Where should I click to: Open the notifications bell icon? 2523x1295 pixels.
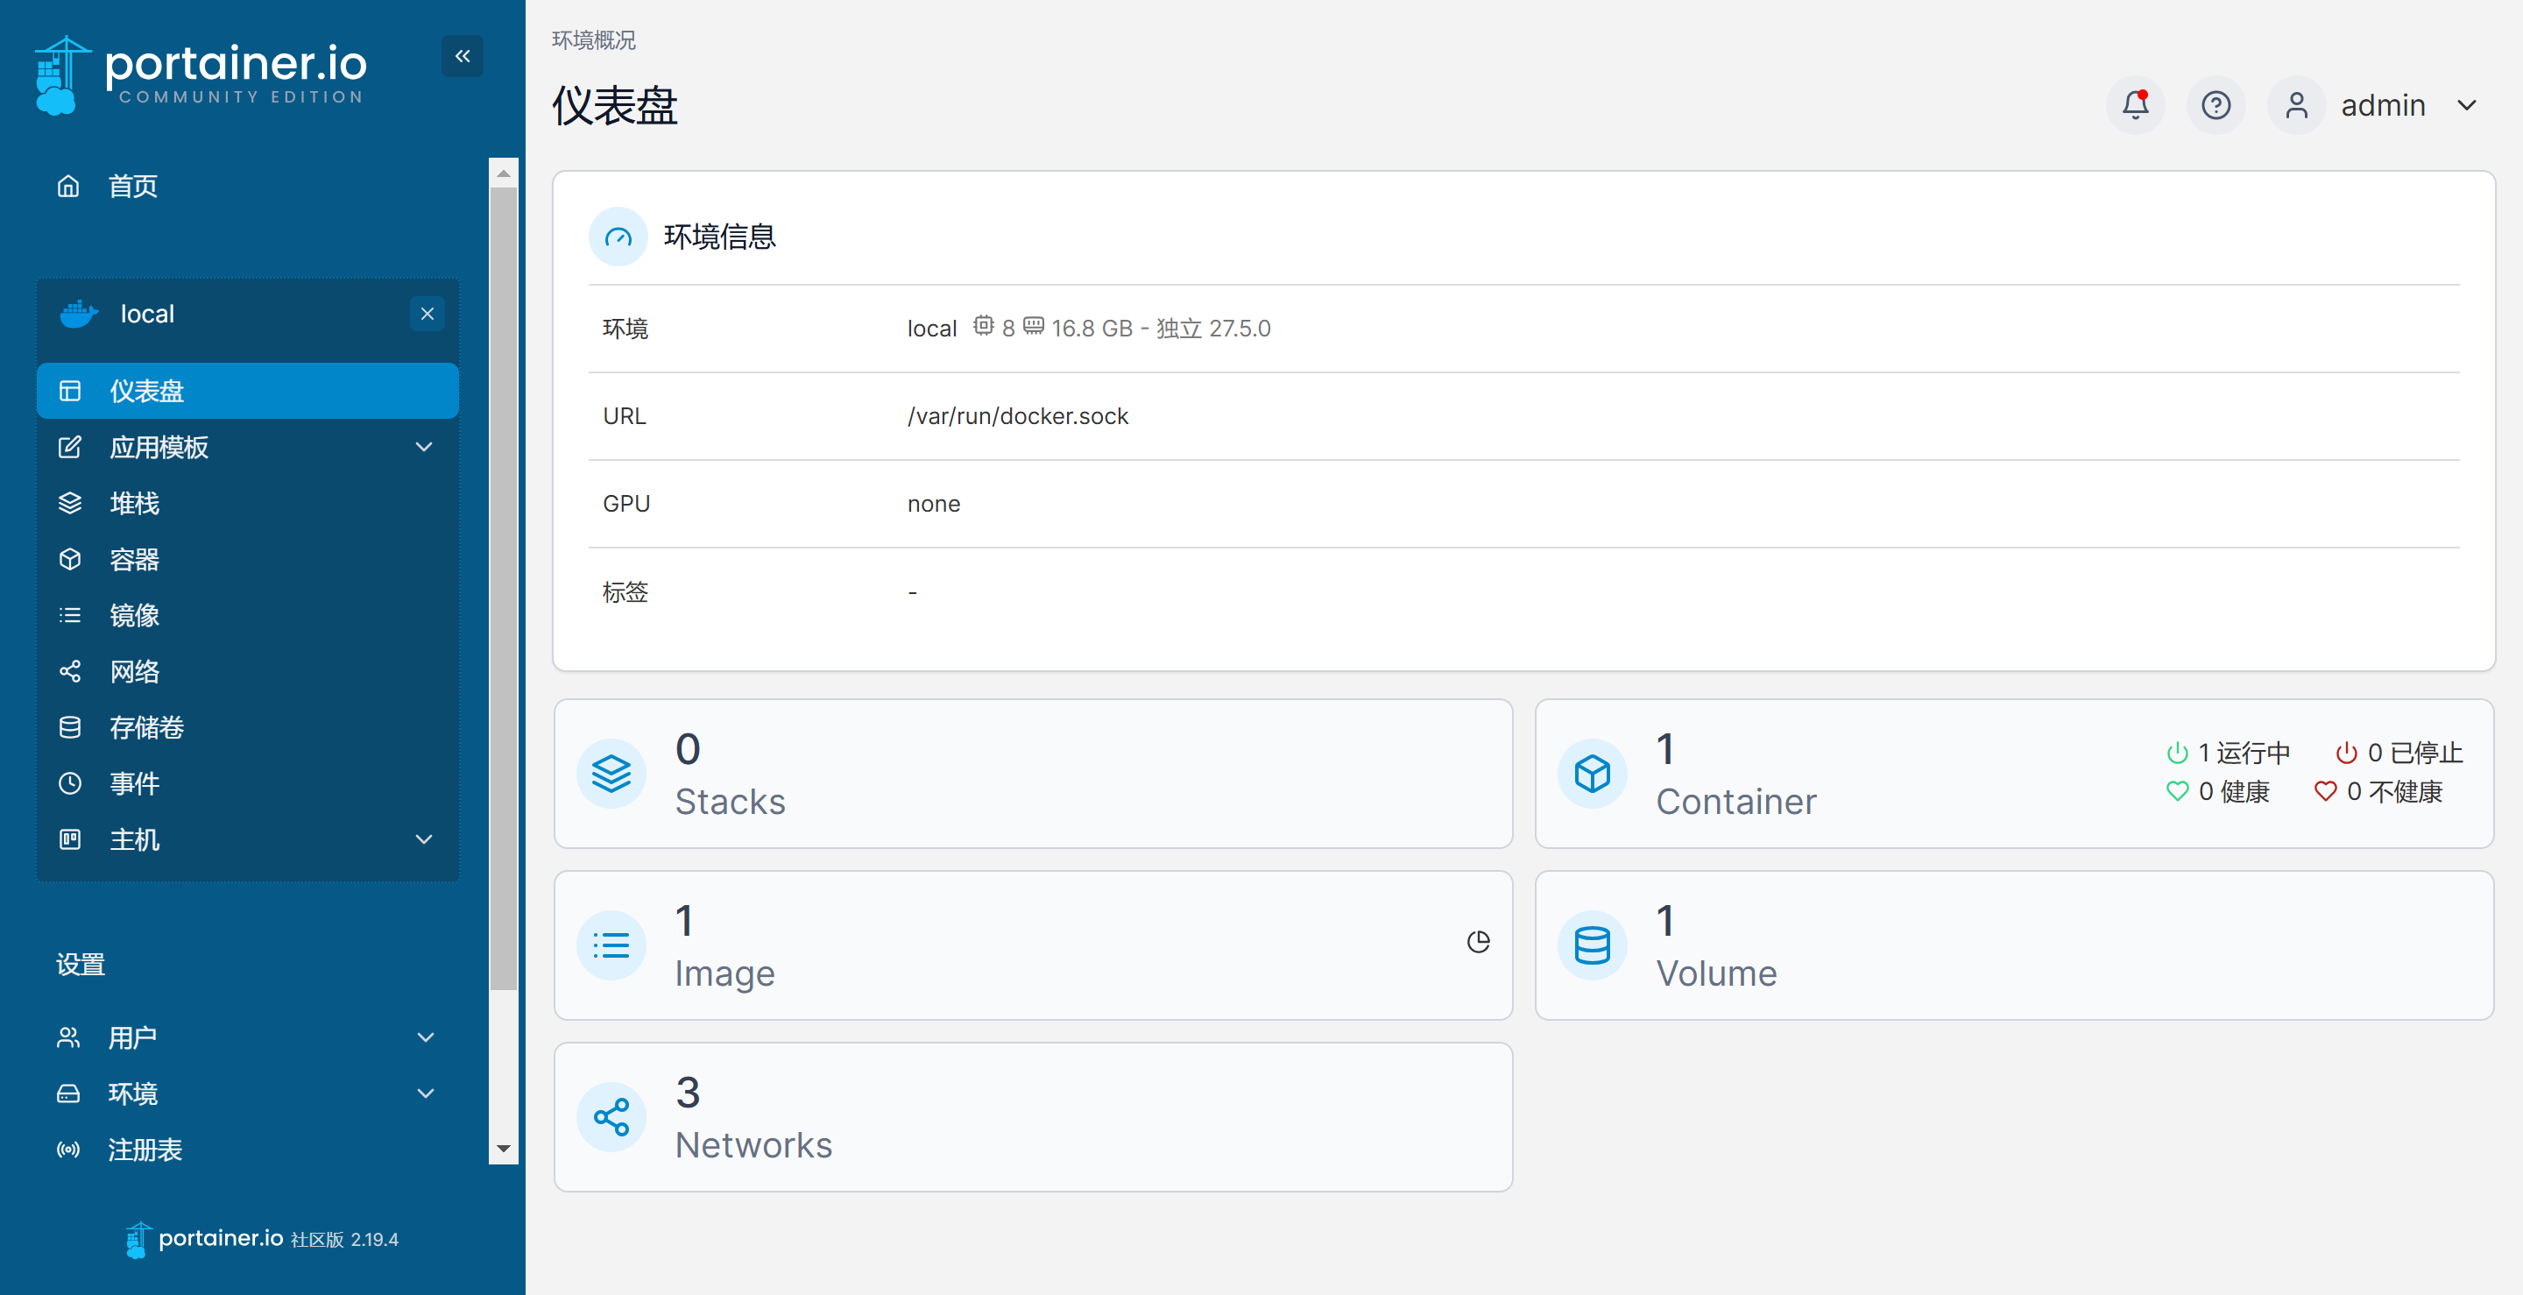coord(2135,105)
